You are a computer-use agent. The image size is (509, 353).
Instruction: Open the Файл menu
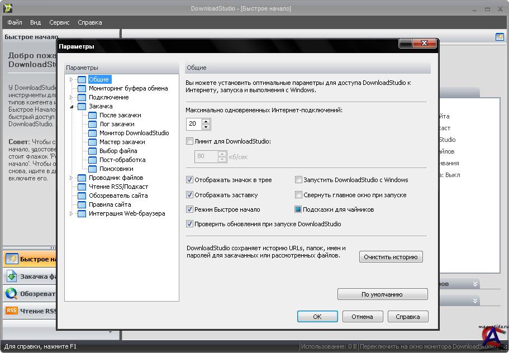tap(15, 22)
